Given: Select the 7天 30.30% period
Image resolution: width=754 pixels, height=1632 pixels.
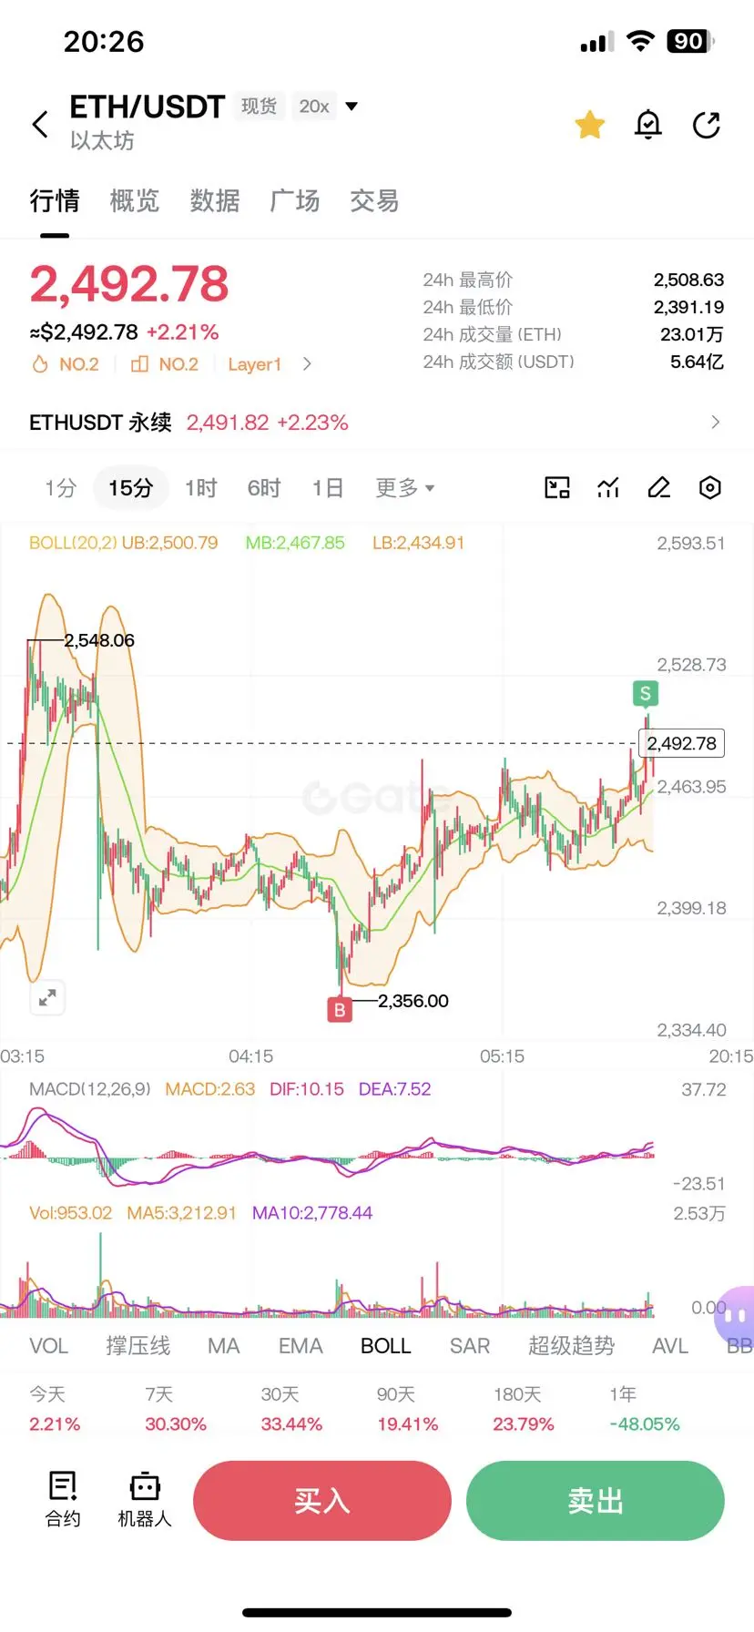Looking at the screenshot, I should (176, 1409).
